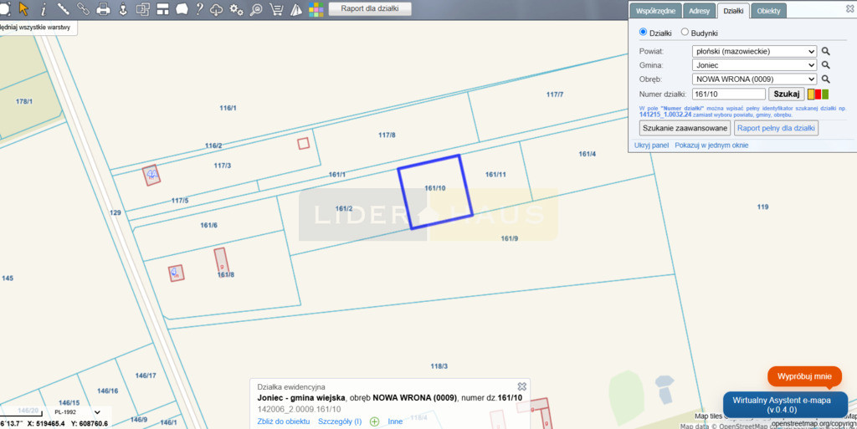Click magnifier next to Gmina dropdown
The image size is (857, 429).
click(826, 65)
